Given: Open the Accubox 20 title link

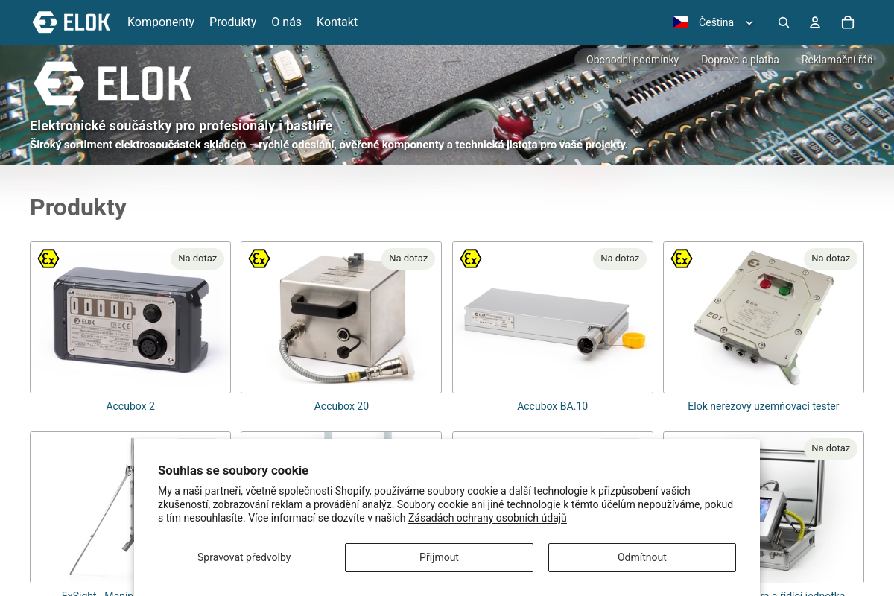Looking at the screenshot, I should pyautogui.click(x=341, y=406).
